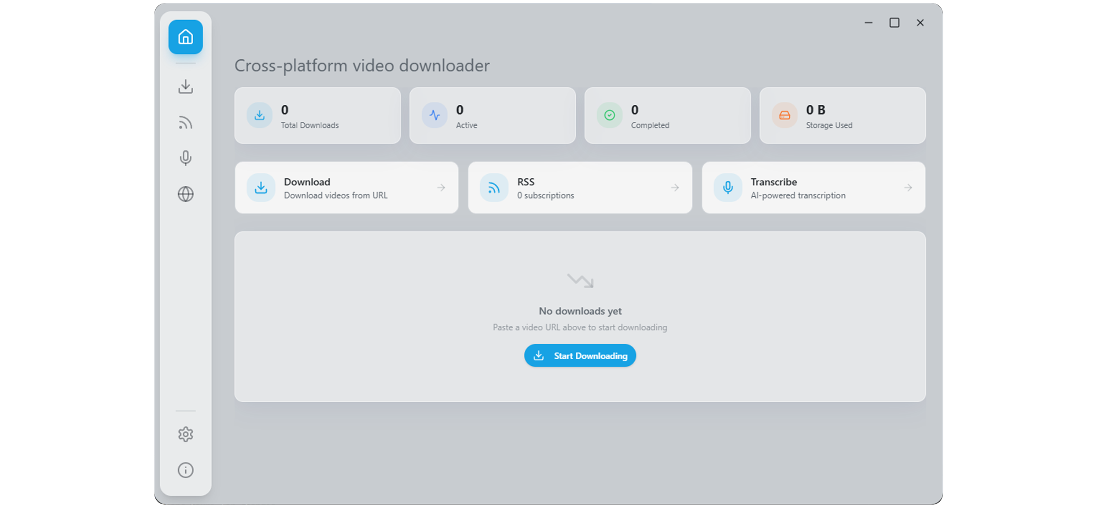Open Downloads section from sidebar
This screenshot has width=1100, height=507.
pos(185,87)
